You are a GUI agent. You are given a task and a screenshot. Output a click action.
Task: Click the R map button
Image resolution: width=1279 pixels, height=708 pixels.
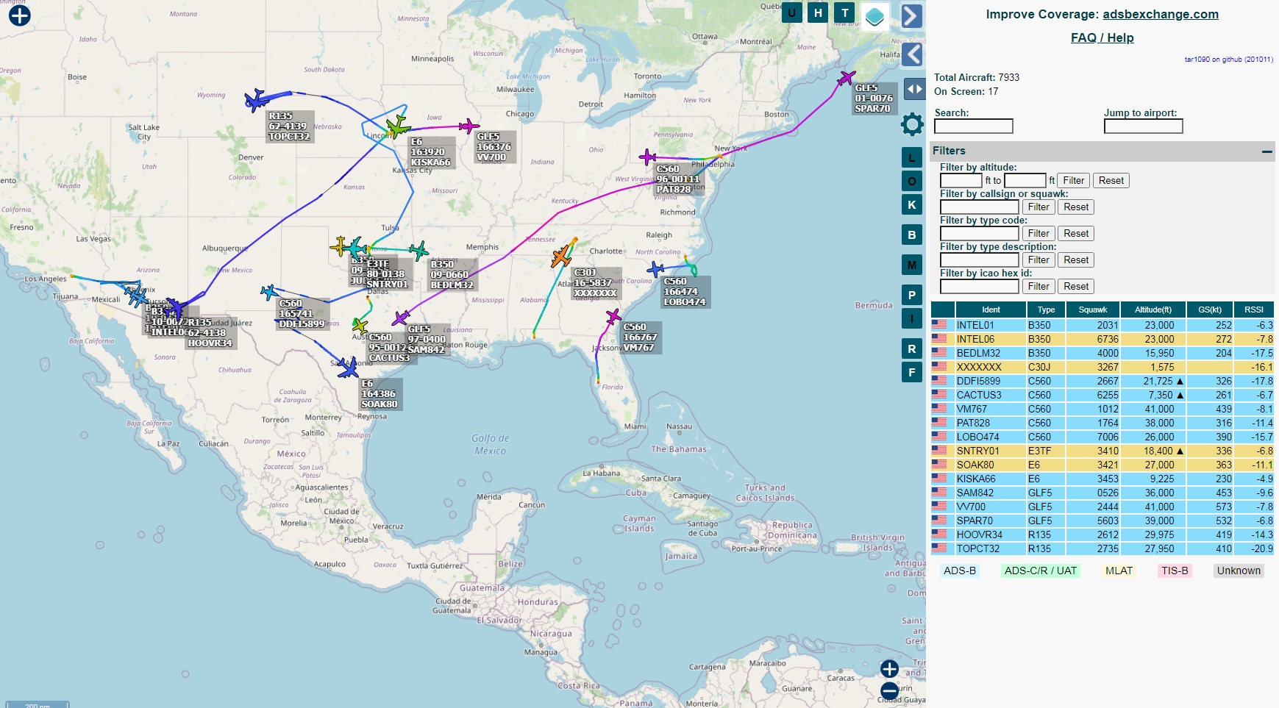coord(912,348)
